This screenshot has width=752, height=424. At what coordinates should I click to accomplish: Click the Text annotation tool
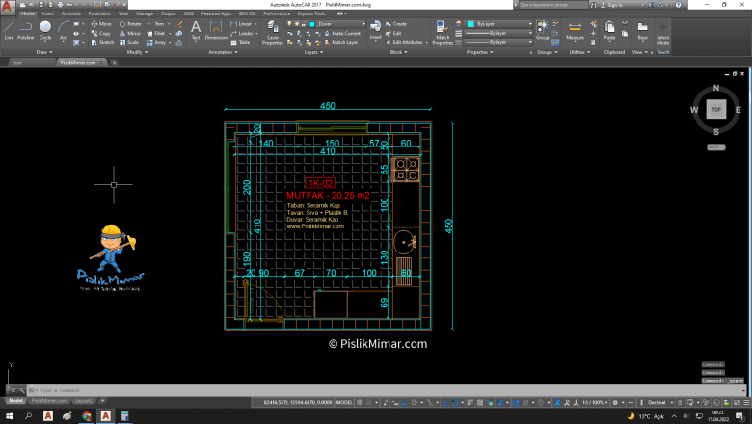point(195,29)
